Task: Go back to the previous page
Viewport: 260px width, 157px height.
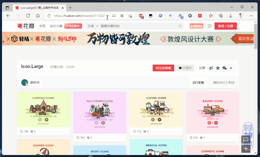Action: tap(8, 16)
